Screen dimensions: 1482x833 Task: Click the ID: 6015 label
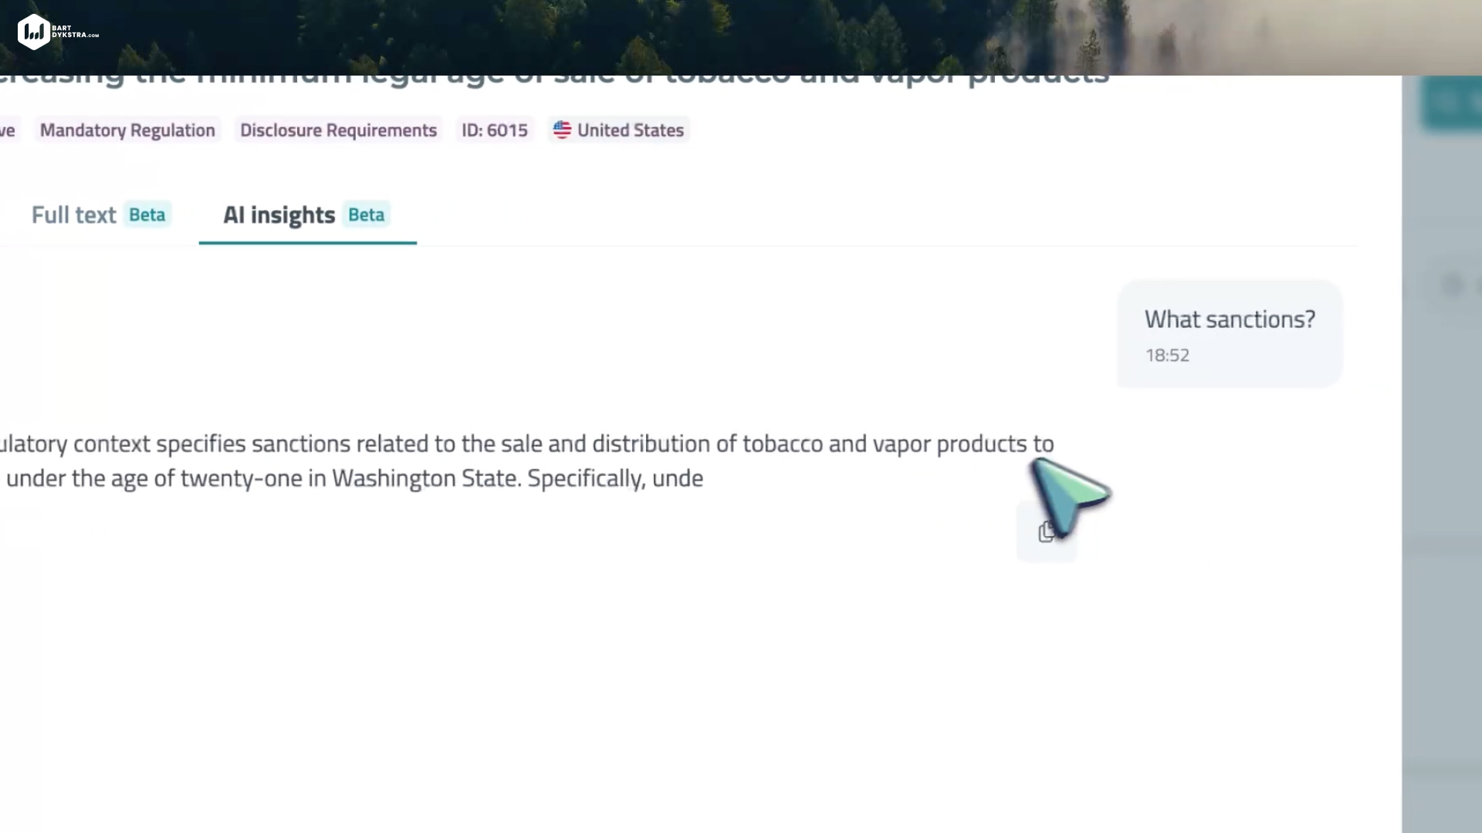pyautogui.click(x=495, y=130)
